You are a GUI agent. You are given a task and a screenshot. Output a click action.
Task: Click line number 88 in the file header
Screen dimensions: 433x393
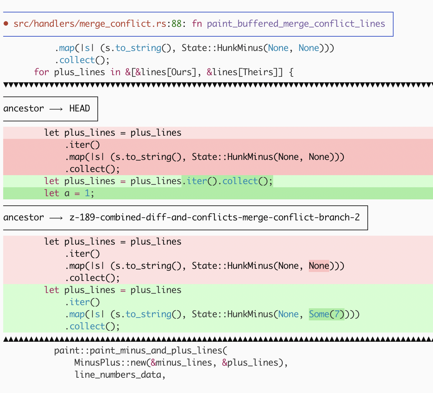176,24
